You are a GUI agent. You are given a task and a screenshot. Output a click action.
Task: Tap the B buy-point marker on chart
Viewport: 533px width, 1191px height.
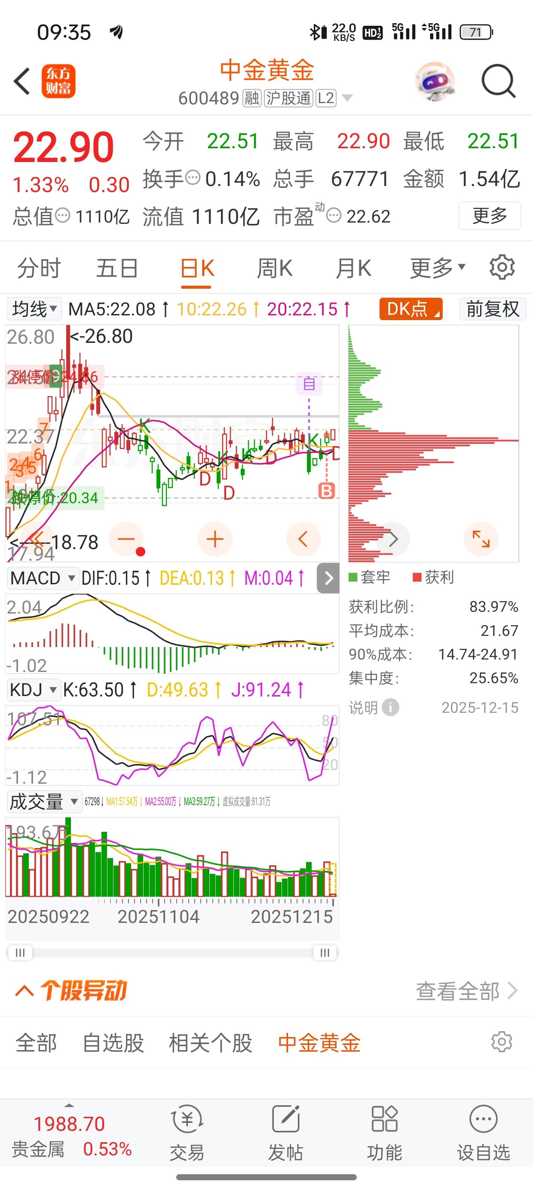pyautogui.click(x=327, y=491)
